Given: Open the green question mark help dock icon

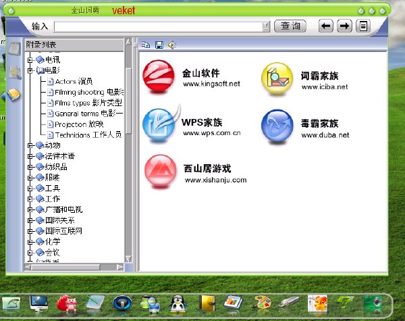Looking at the screenshot, I should point(345,302).
